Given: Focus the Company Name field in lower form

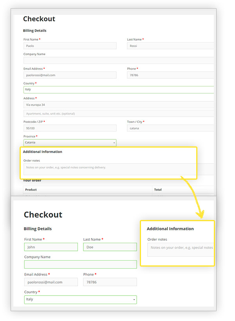Looking at the screenshot, I should (x=80, y=265).
